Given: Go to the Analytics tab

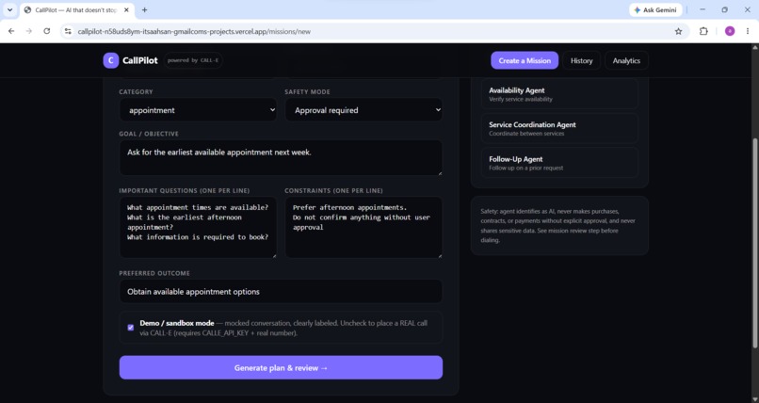Looking at the screenshot, I should click(626, 60).
